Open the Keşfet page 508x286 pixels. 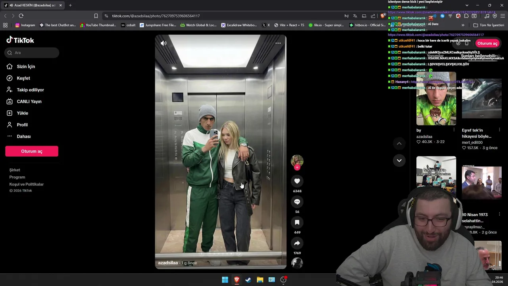[x=23, y=78]
